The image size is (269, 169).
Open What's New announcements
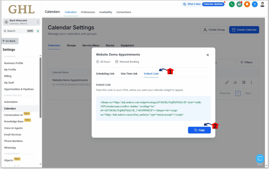192,4
